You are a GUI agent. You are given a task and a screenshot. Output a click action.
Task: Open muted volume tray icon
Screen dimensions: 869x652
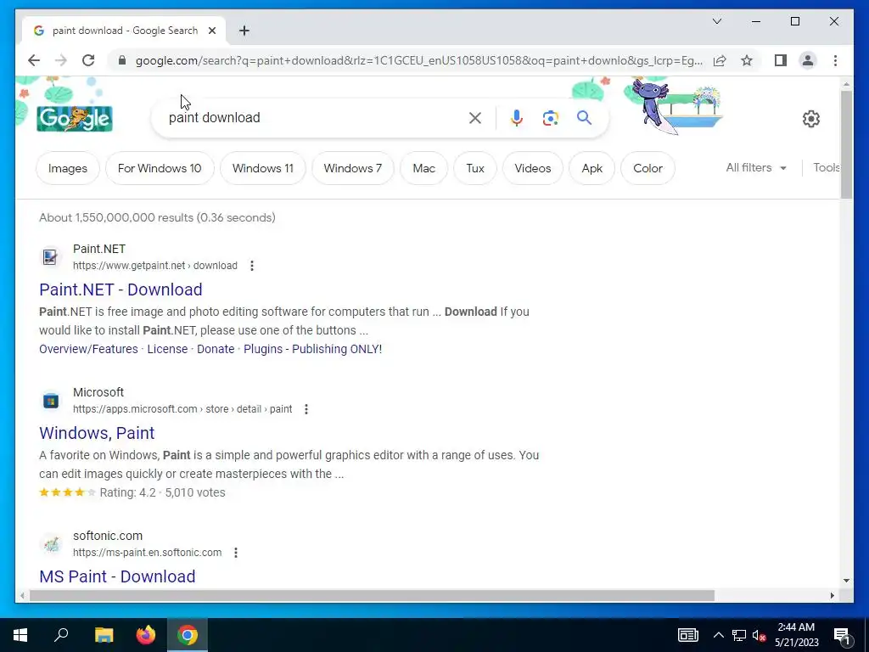click(760, 635)
